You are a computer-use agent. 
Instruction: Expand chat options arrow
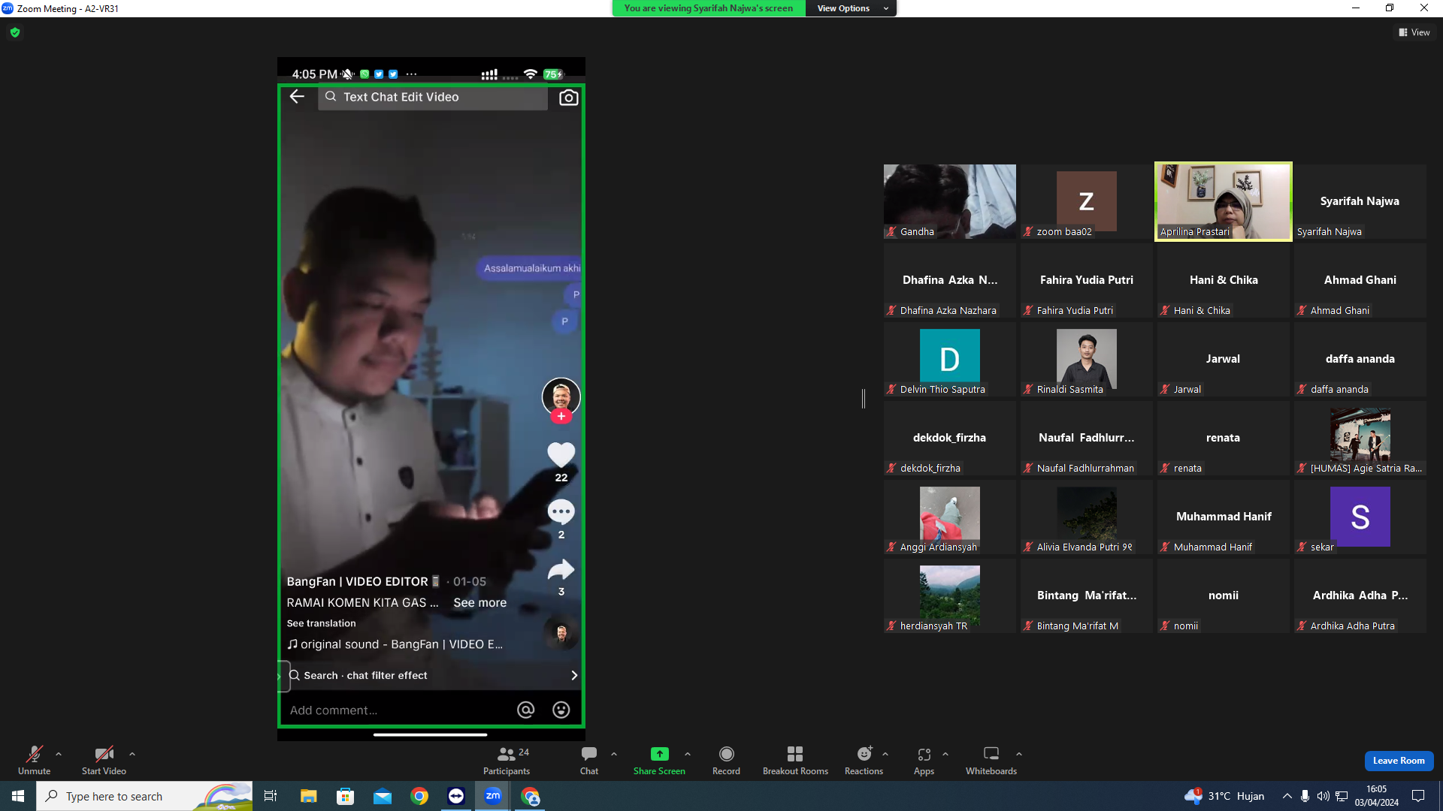point(614,754)
